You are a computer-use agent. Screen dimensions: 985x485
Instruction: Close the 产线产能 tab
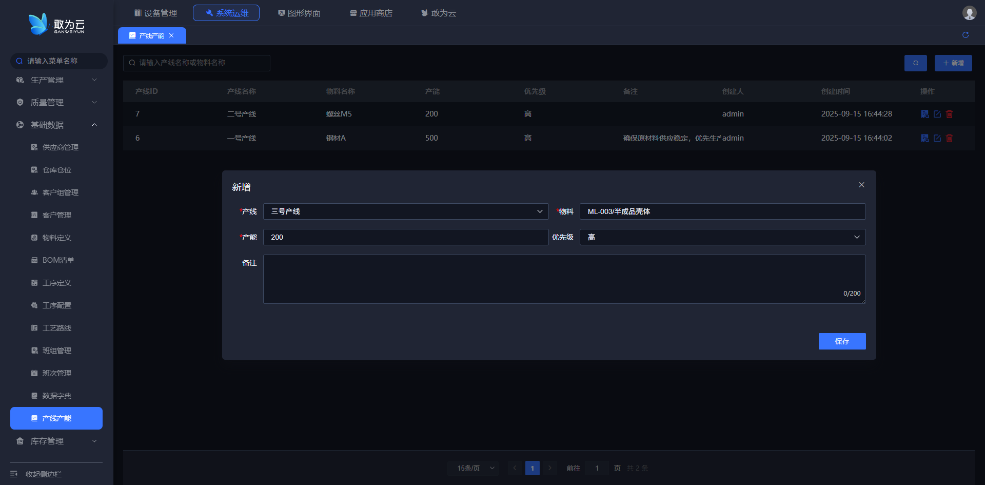(171, 35)
